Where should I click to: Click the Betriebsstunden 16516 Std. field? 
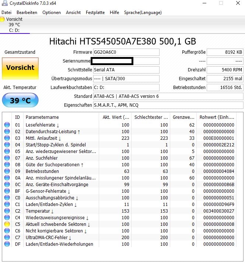point(225,88)
